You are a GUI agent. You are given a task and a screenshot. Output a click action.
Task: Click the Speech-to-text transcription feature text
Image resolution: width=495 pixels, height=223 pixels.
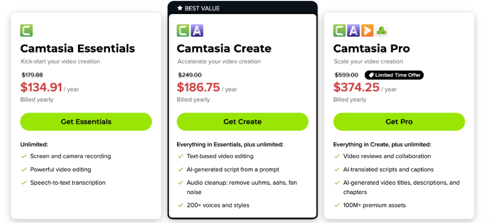[68, 183]
